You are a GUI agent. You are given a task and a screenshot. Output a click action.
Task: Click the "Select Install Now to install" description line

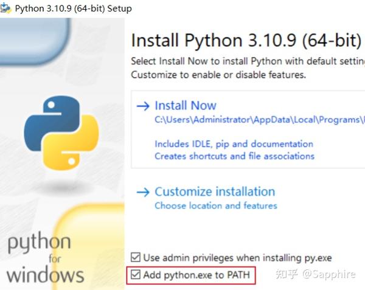pos(248,62)
